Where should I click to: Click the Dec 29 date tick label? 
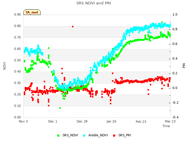click(82, 121)
